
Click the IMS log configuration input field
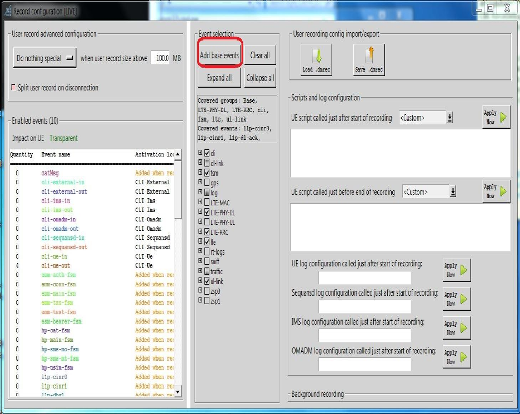(364, 336)
